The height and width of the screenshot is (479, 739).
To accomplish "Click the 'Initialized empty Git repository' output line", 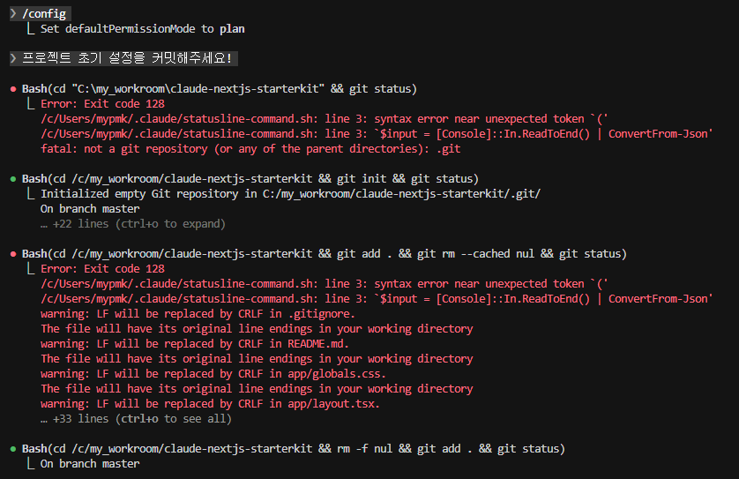I will tap(290, 194).
